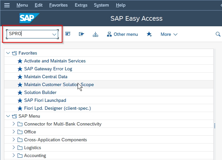Select the Office folder label

point(30,132)
